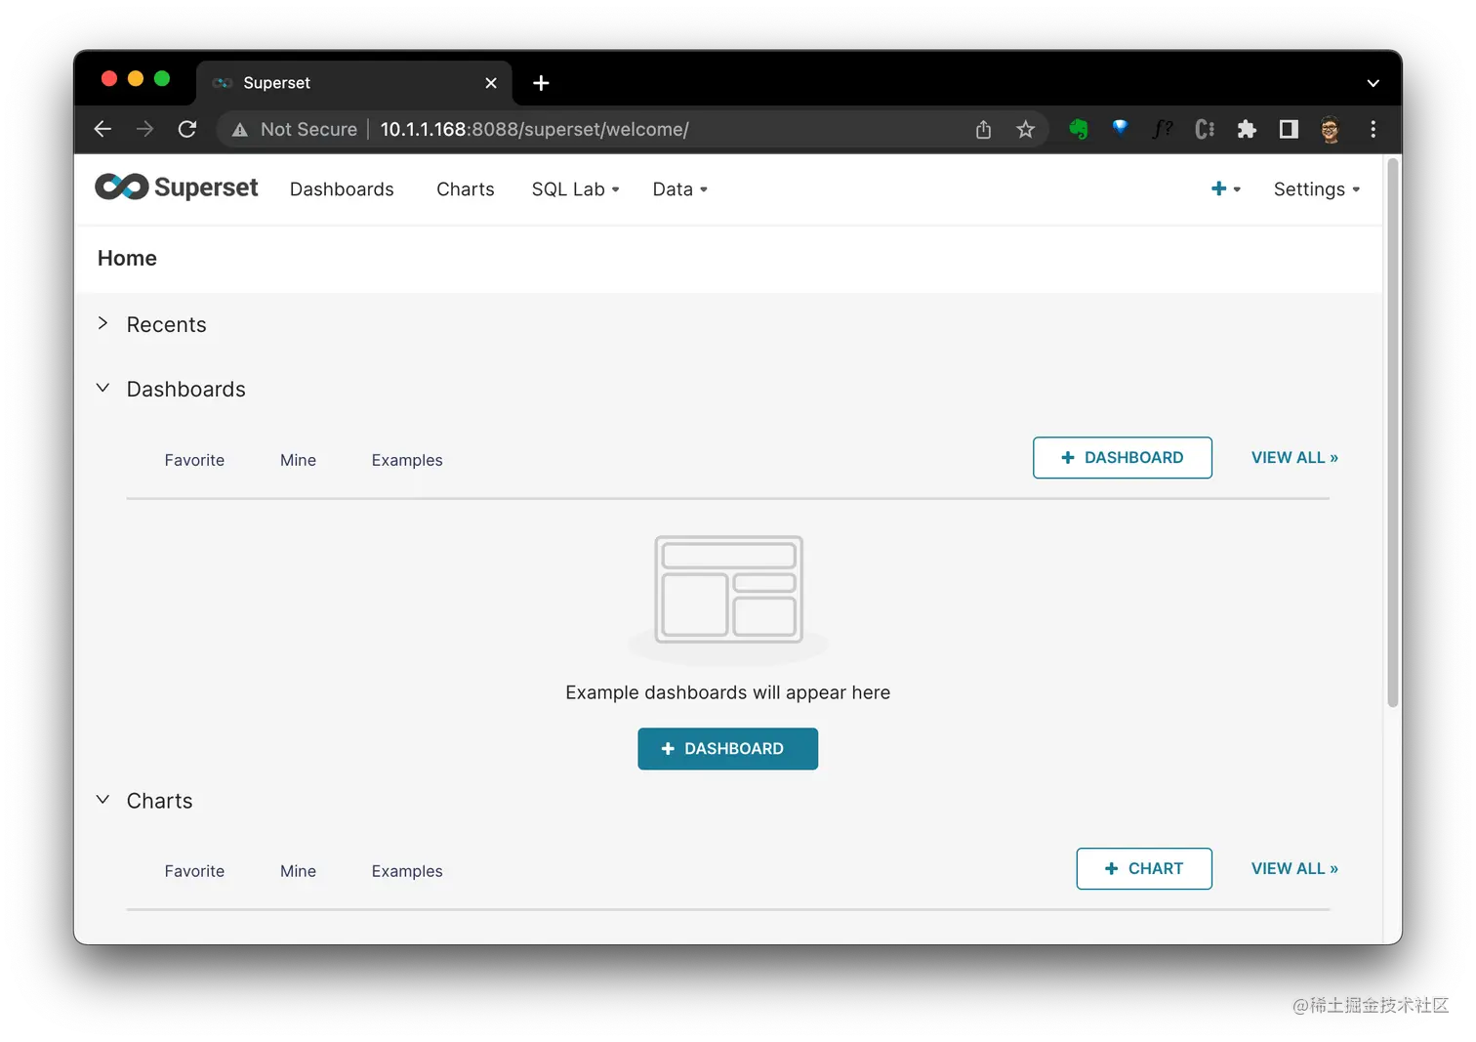Open the tab search chevron
1476x1042 pixels.
(1373, 83)
